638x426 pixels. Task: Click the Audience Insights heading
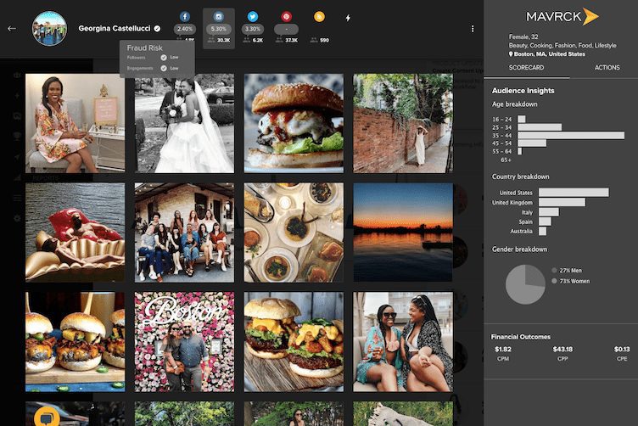[x=523, y=91]
